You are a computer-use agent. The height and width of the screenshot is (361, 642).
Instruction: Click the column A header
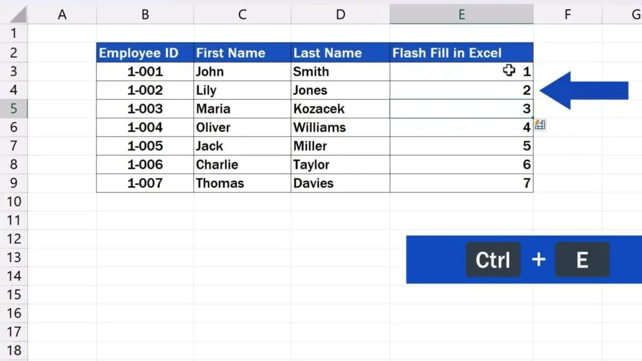point(62,14)
